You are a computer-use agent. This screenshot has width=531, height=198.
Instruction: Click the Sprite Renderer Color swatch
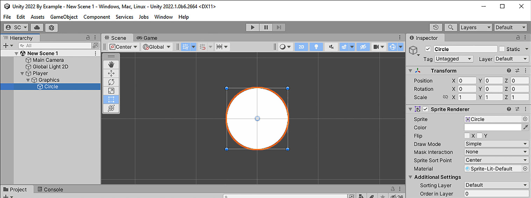click(x=493, y=127)
